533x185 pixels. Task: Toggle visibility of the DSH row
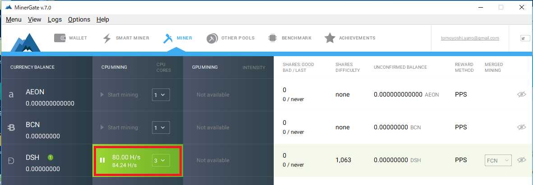coord(521,160)
